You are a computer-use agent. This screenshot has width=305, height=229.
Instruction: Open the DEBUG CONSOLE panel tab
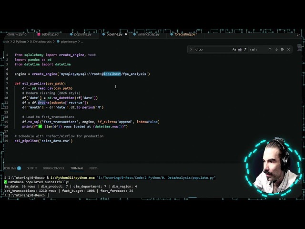[x=53, y=168]
